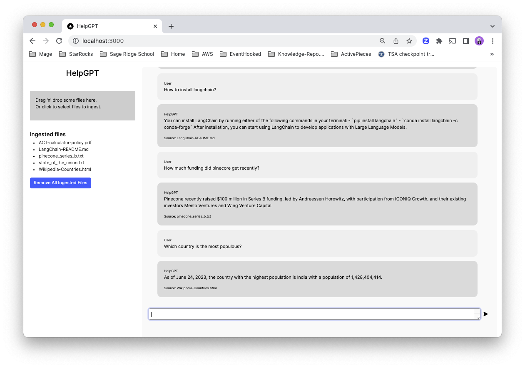Toggle the Chrome side panel icon
Viewport: 525px width, 368px height.
click(x=466, y=41)
